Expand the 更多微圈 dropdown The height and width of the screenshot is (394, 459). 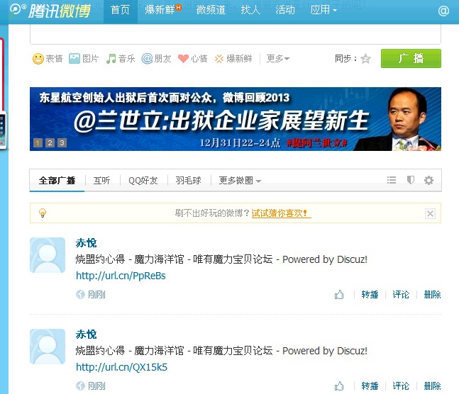click(x=240, y=181)
